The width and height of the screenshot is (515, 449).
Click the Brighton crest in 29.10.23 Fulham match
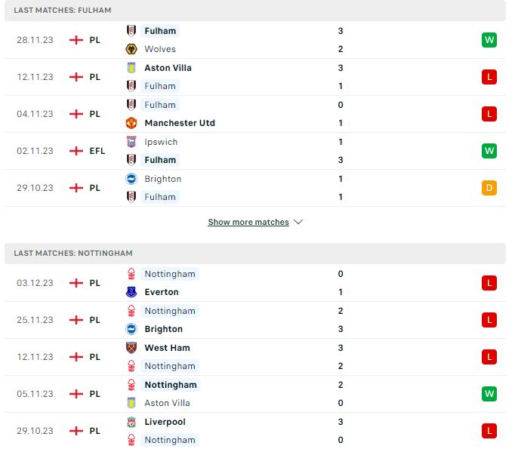pos(131,179)
